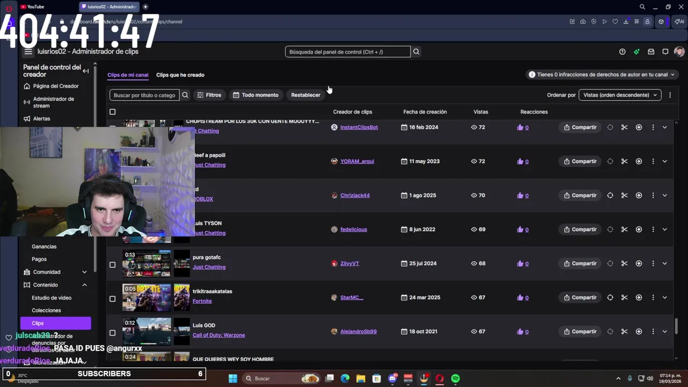The image size is (688, 387).
Task: Toggle the select-all clips header checkbox
Action: (112, 112)
